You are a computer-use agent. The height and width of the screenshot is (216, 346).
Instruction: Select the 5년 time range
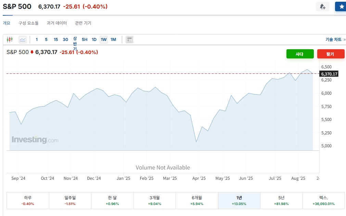pos(281,200)
